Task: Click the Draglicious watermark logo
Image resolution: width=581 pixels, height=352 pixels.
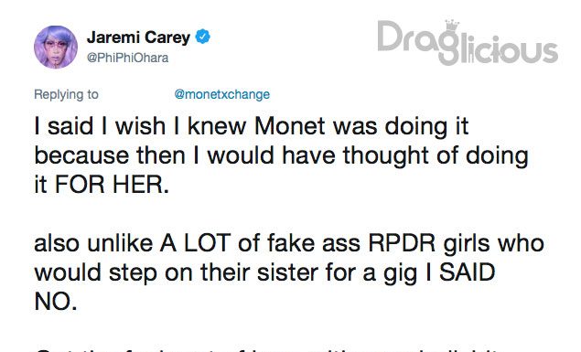Action: (468, 43)
